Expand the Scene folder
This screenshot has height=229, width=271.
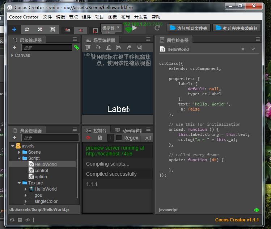[19, 152]
